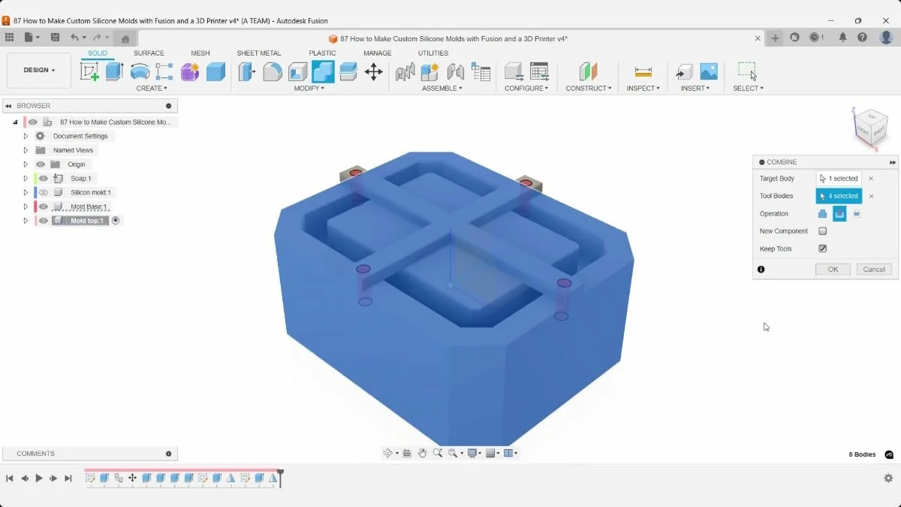The height and width of the screenshot is (507, 901).
Task: Save the document with the disk icon
Action: 55,37
